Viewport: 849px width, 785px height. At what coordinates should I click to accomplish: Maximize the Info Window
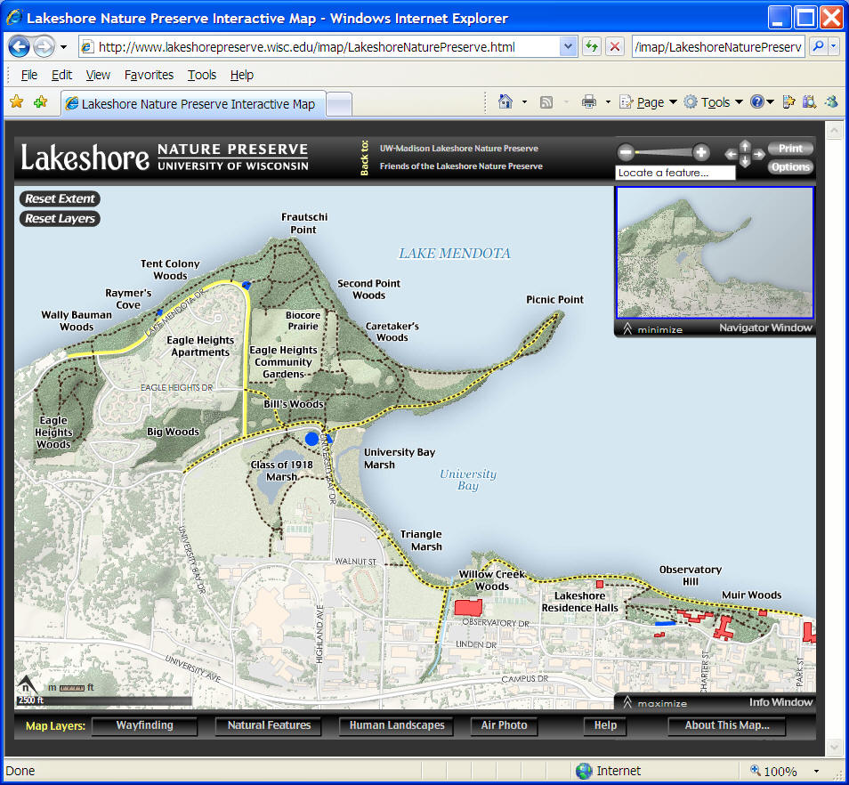click(x=656, y=703)
